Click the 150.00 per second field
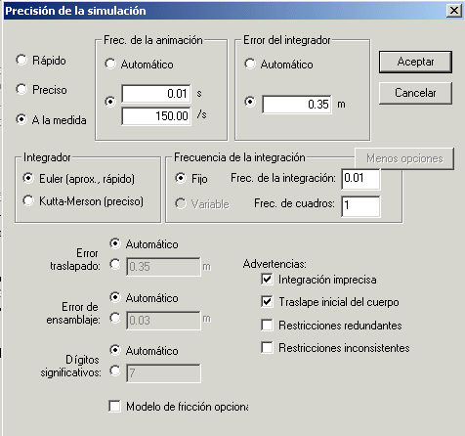This screenshot has height=436, width=465. click(156, 116)
